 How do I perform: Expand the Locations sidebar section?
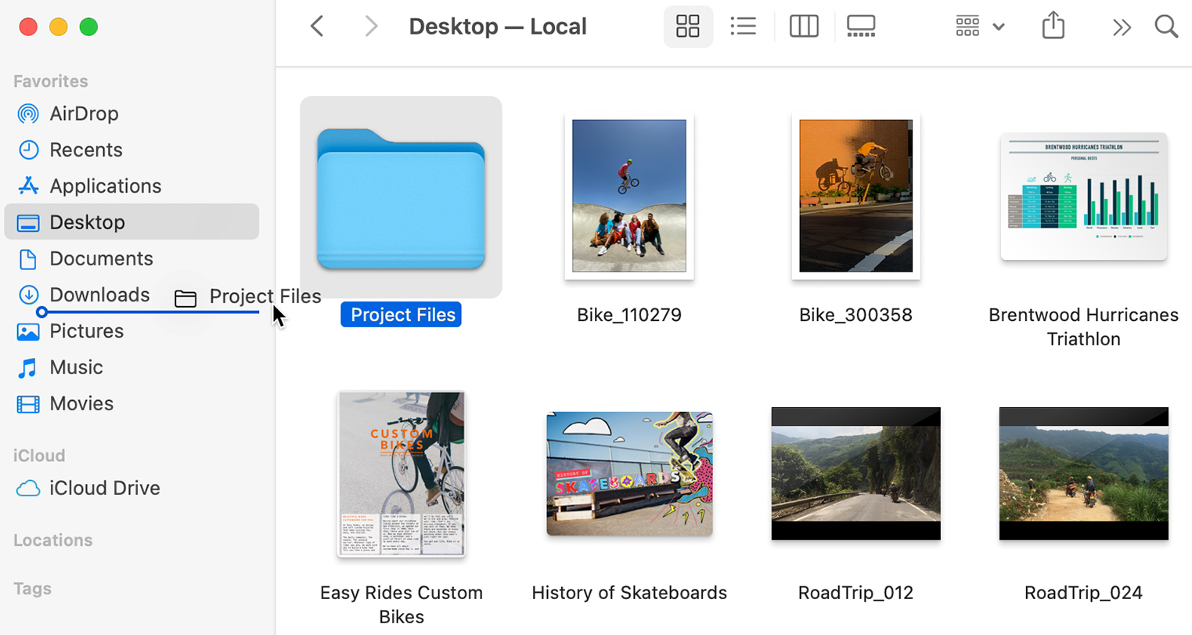[x=52, y=540]
